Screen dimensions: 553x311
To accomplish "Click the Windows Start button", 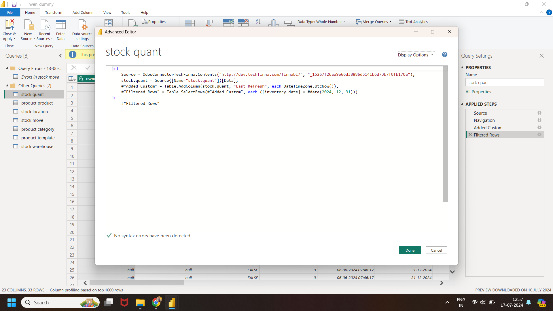I will [x=12, y=302].
